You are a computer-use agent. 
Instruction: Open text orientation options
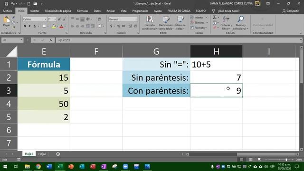click(89, 19)
